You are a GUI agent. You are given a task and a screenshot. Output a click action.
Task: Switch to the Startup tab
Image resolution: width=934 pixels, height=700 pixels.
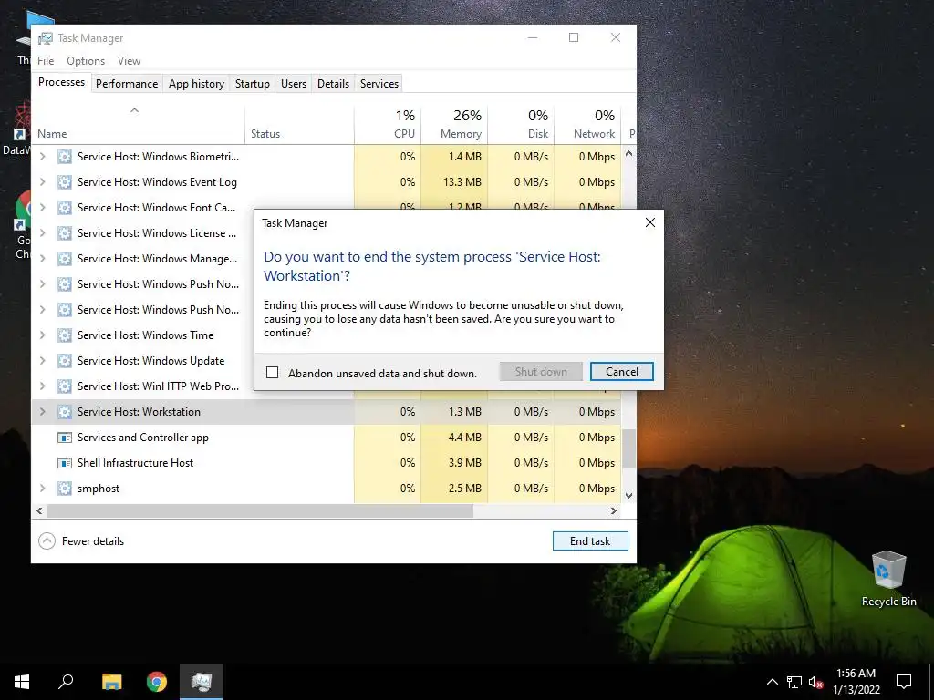coord(253,84)
